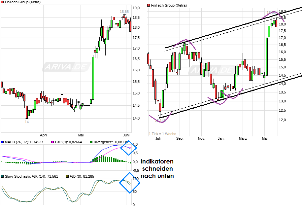This screenshot has height=213, width=302.
Task: Click the '15,5' price label on left chart axis
Action: 136,82
